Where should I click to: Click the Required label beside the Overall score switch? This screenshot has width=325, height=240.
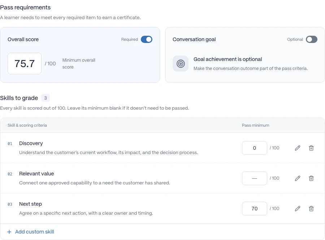click(x=129, y=39)
